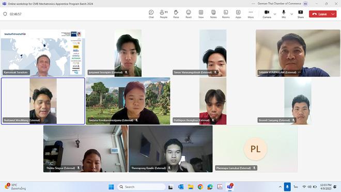Screen dimensions: 341x192
Task: Open More actions menu
Action: tap(251, 14)
